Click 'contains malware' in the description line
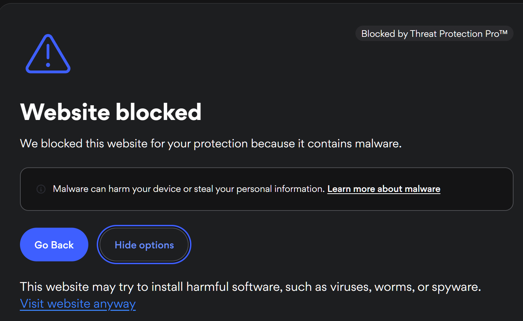523x321 pixels. (x=354, y=143)
